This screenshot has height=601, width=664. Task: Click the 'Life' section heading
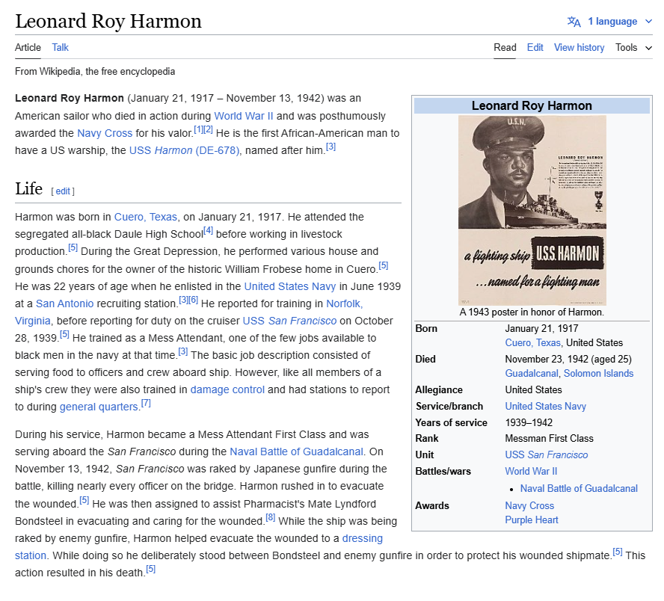(29, 189)
